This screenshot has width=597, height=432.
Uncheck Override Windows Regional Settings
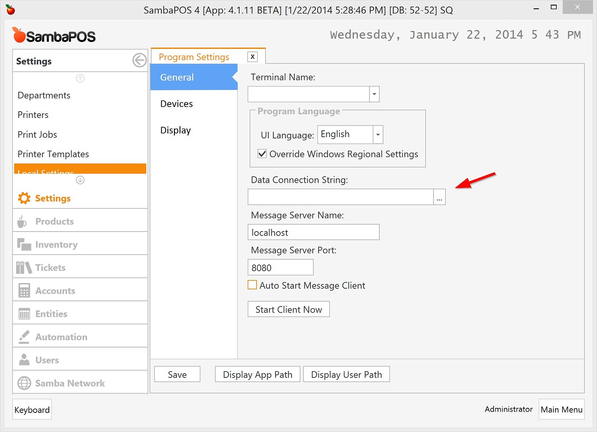262,154
